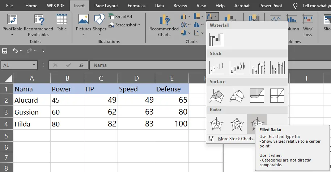Select the Defense header cell
The image size is (331, 172).
point(171,89)
